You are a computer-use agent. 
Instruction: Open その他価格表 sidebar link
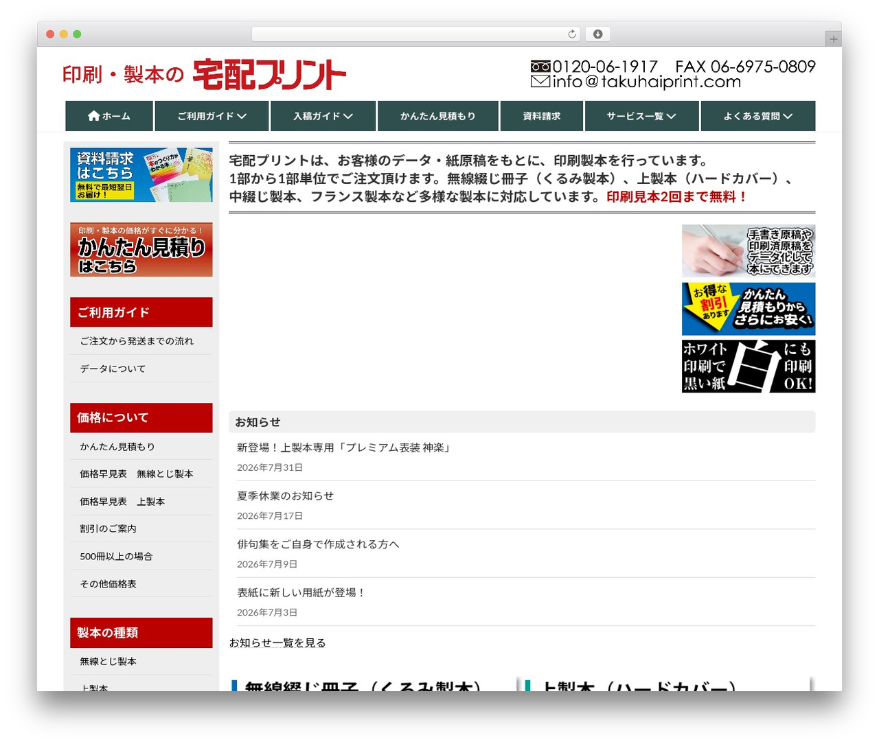tap(108, 584)
